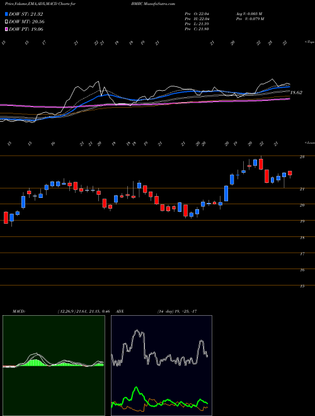Click the 'Pre O: 22.04' value

click(197, 14)
